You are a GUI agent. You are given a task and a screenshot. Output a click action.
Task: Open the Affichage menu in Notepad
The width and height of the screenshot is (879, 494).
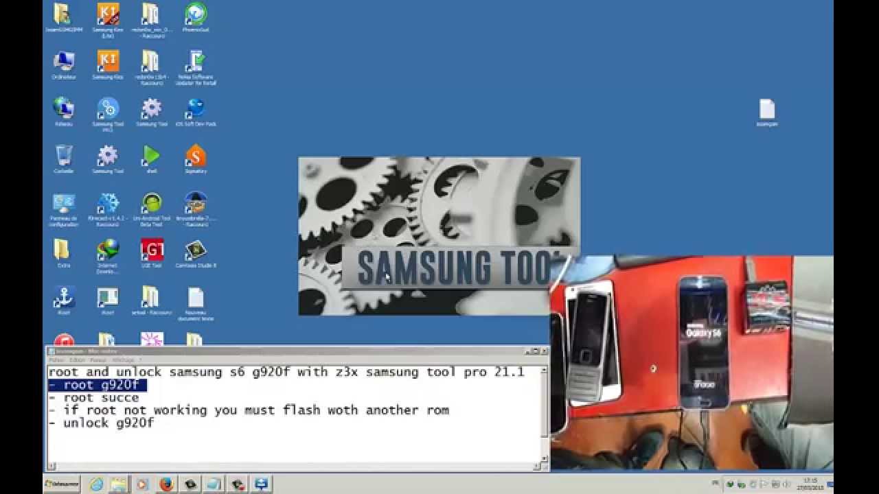[123, 360]
